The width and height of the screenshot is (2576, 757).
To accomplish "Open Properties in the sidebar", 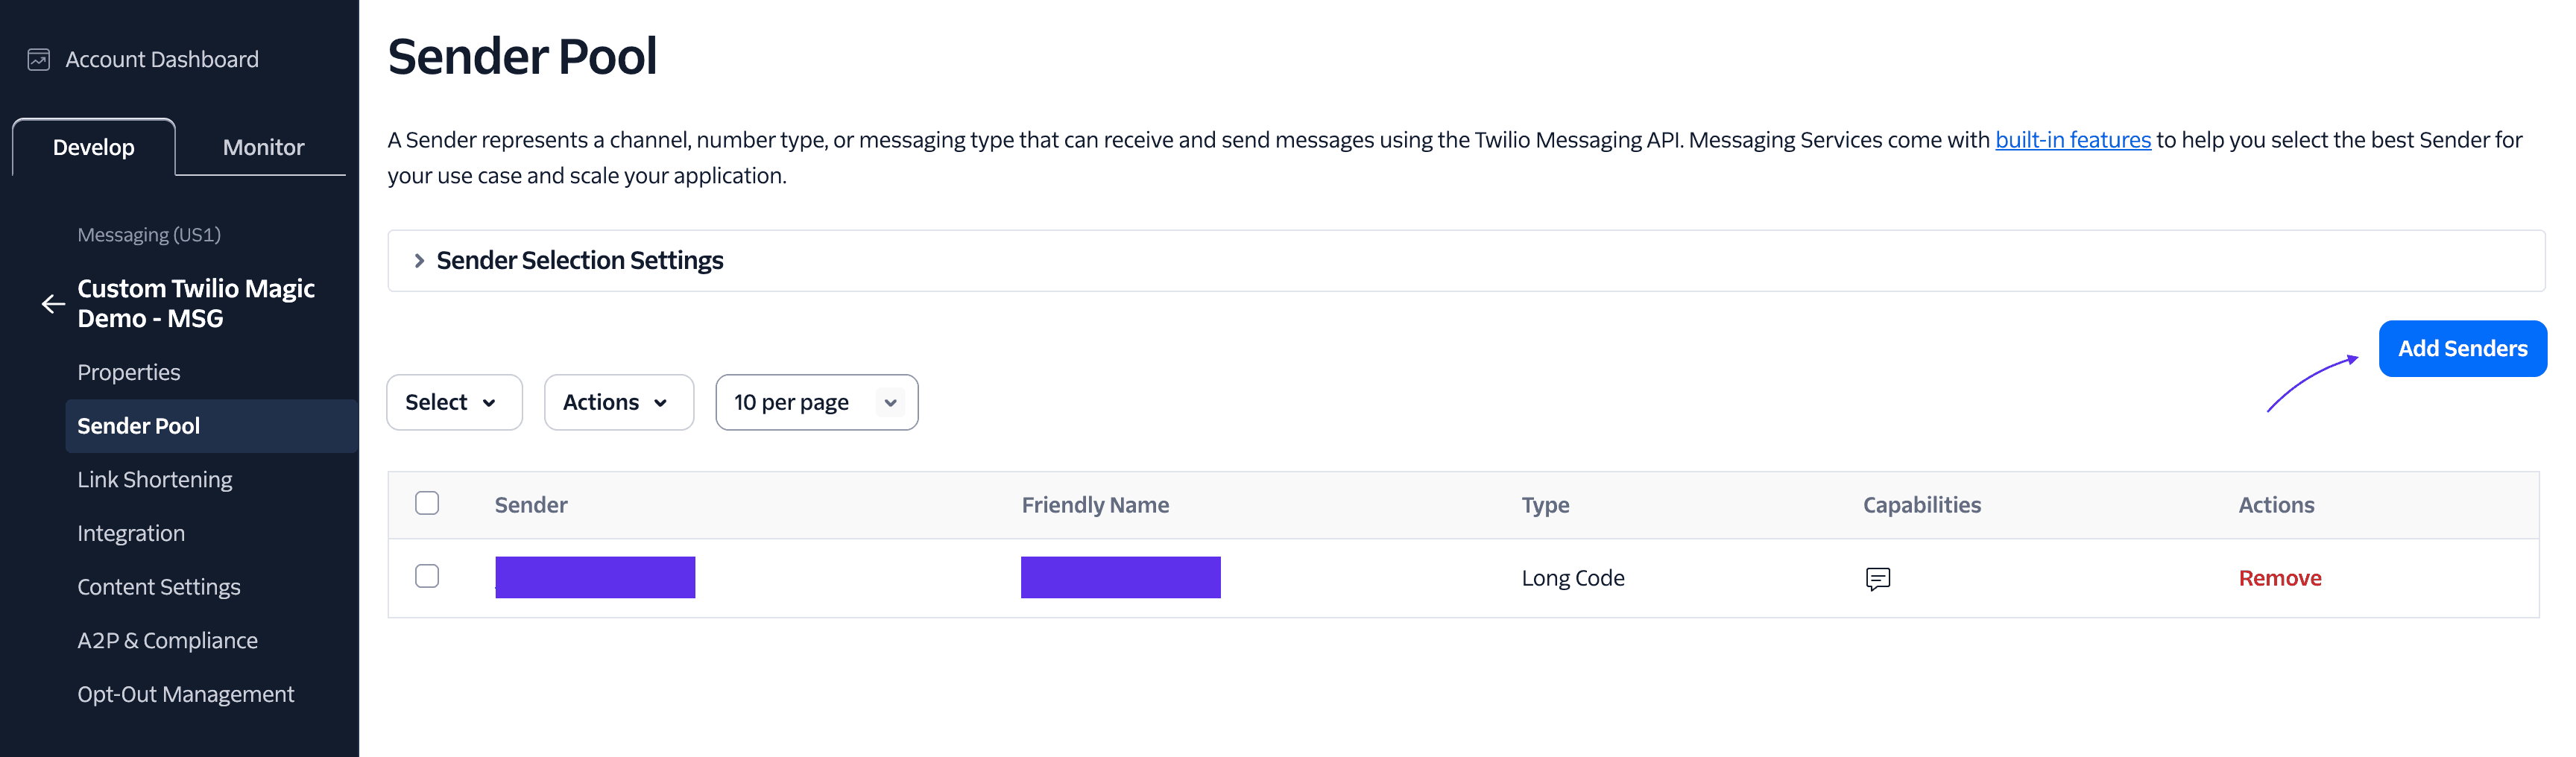I will click(129, 372).
